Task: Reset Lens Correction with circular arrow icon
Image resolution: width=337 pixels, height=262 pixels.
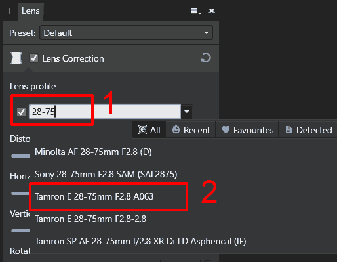Action: point(206,58)
